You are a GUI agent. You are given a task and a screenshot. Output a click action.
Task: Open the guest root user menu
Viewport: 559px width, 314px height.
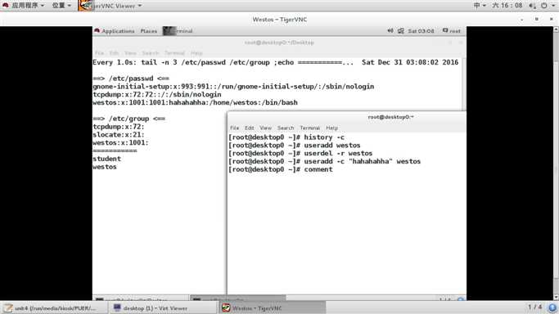(x=451, y=31)
